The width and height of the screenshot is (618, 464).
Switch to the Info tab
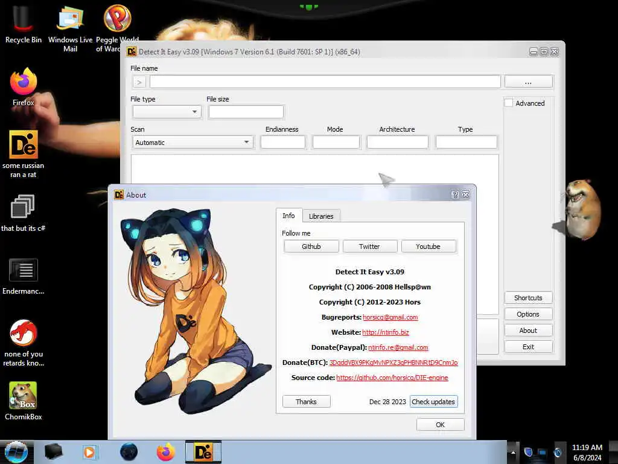point(288,216)
